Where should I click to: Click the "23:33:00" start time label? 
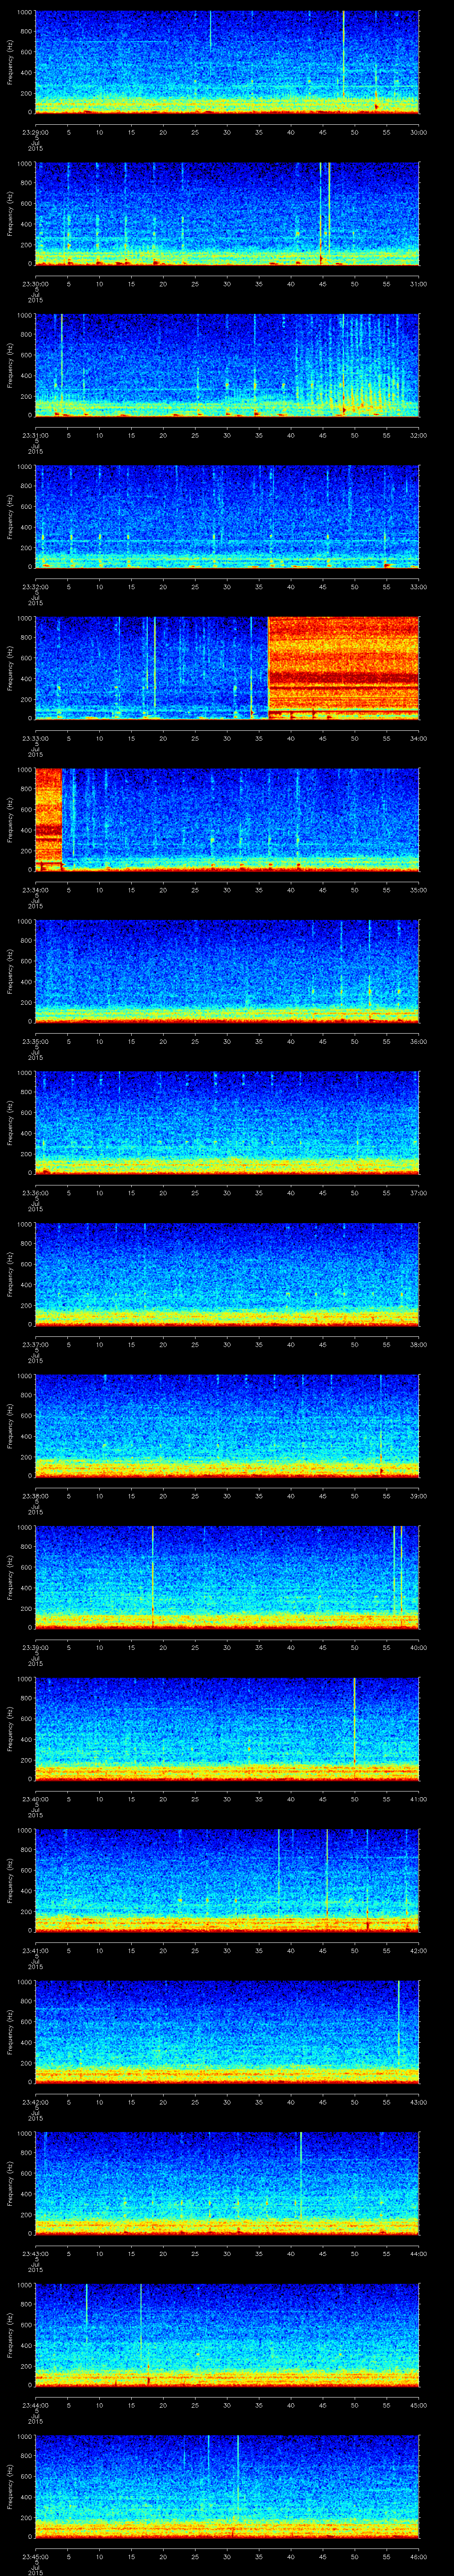click(x=35, y=739)
